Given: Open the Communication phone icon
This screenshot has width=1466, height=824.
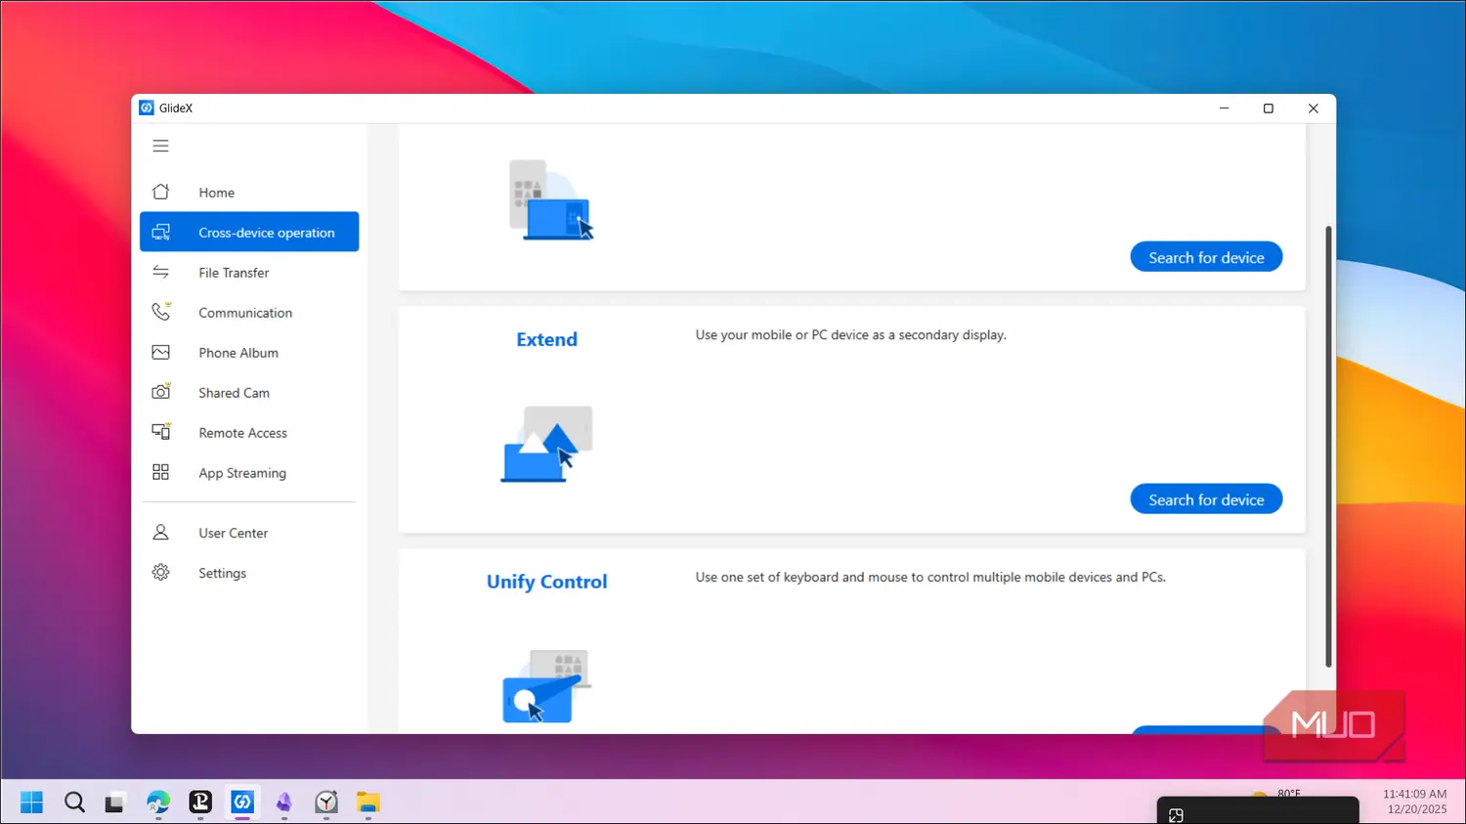Looking at the screenshot, I should coord(161,313).
